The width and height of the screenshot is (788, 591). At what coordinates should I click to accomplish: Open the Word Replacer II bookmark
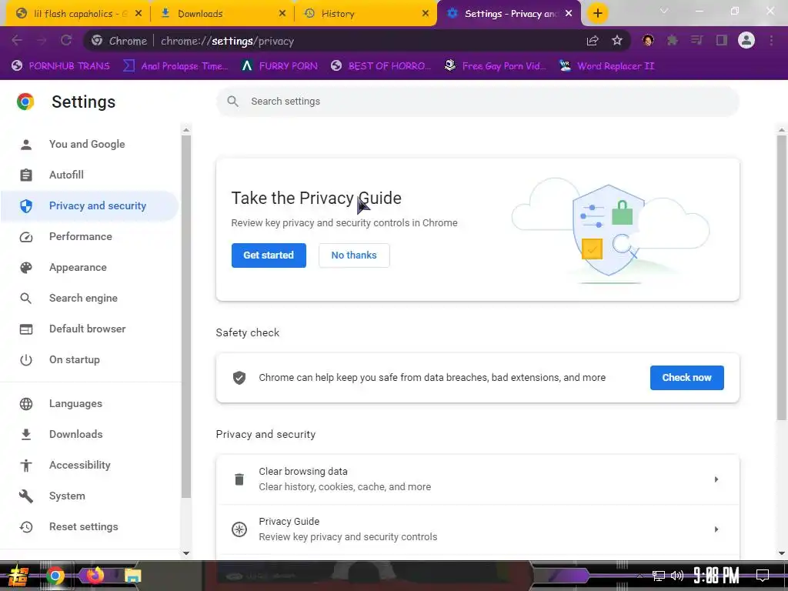pyautogui.click(x=606, y=66)
